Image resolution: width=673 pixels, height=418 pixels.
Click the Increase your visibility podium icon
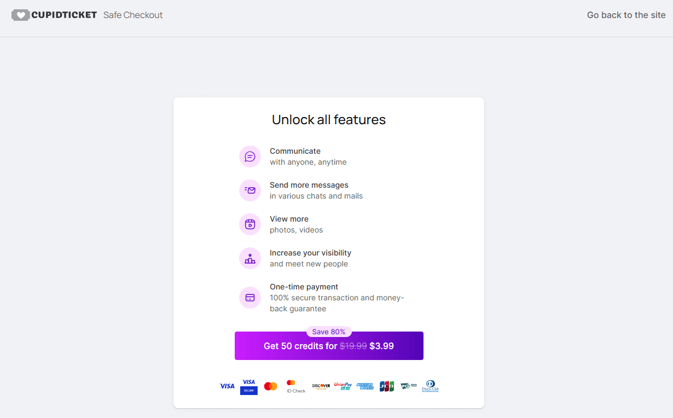tap(250, 258)
